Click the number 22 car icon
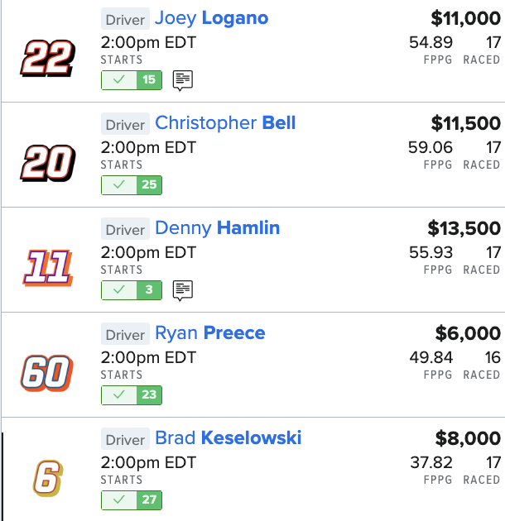The width and height of the screenshot is (505, 521). click(x=48, y=58)
